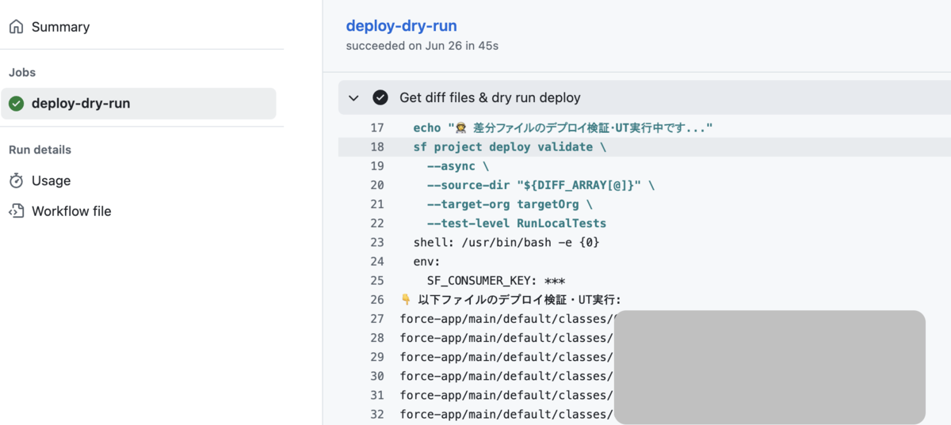Click log line number 25
The height and width of the screenshot is (425, 951).
377,280
